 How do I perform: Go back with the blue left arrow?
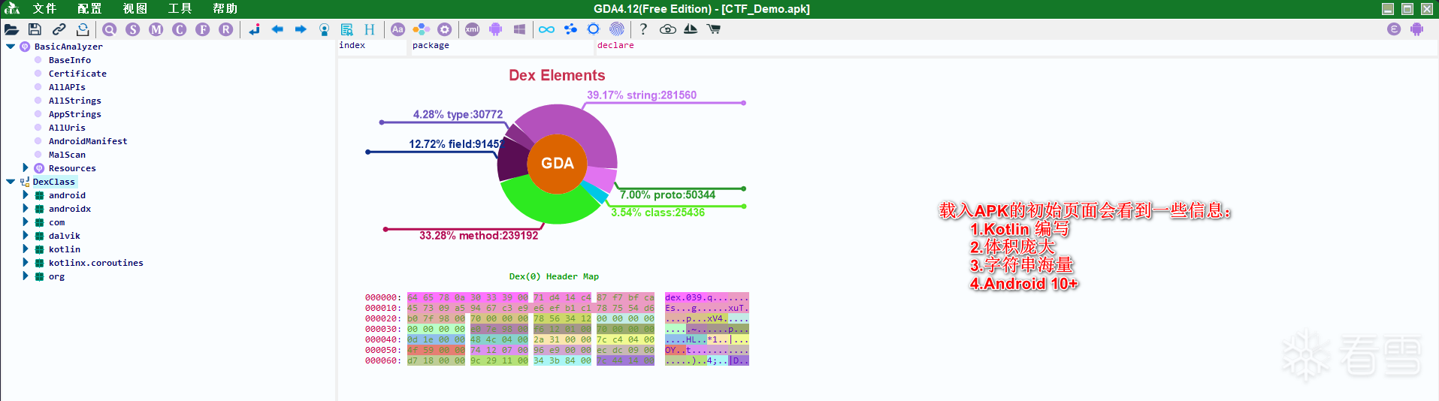[x=277, y=29]
